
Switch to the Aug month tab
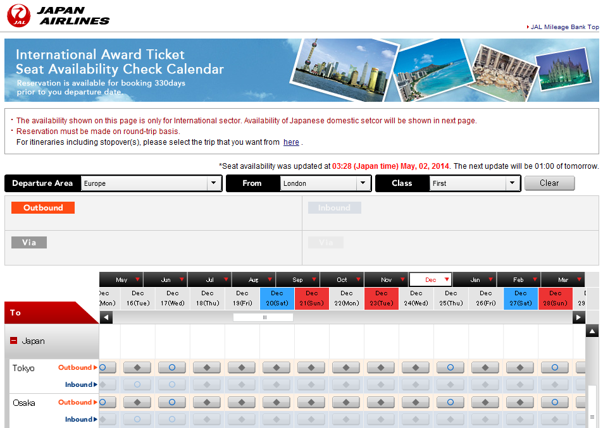254,279
